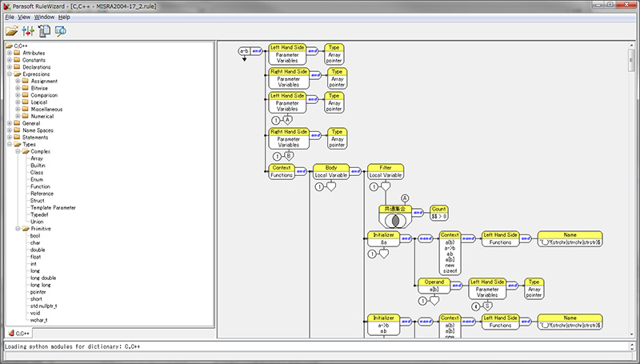This screenshot has width=640, height=364.
Task: Select the bool primitive type
Action: 35,236
